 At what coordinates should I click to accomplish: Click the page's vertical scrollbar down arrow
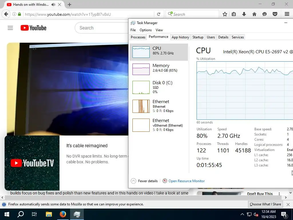pyautogui.click(x=291, y=193)
